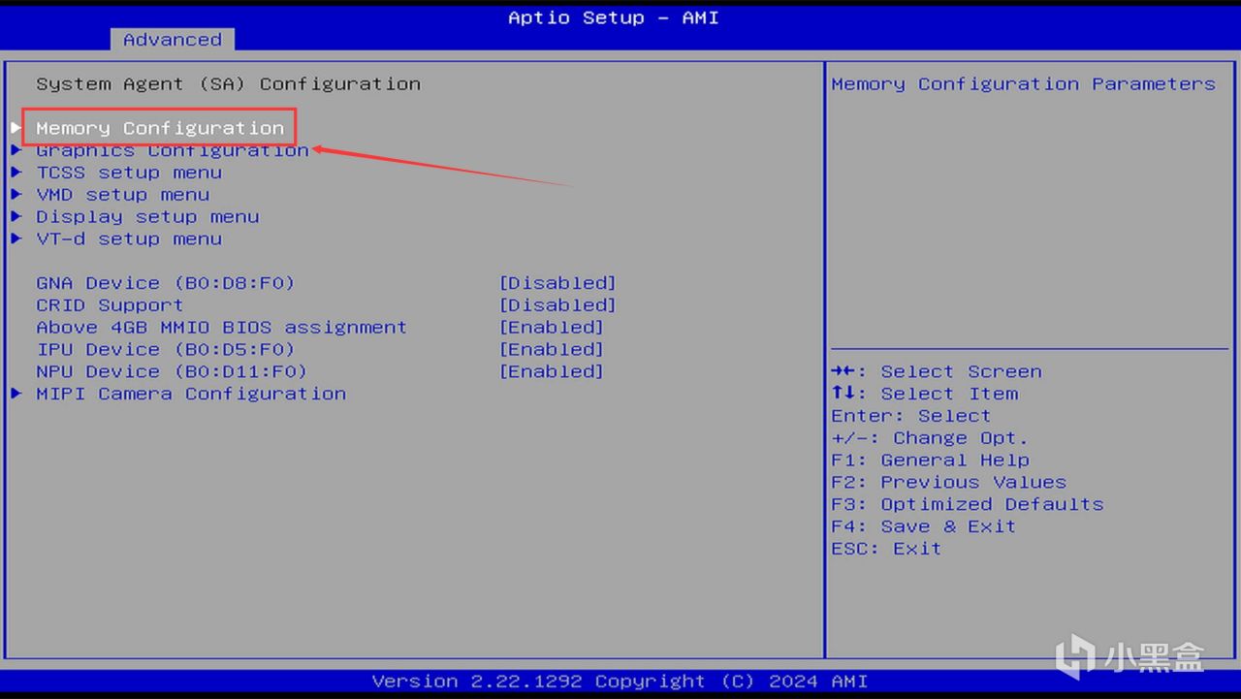The image size is (1241, 699).
Task: Click the Select Item key hint
Action: (x=925, y=395)
